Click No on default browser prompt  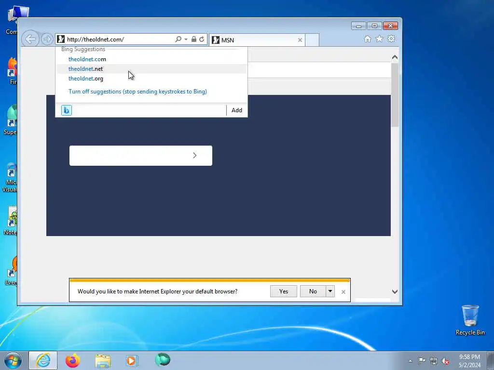(x=313, y=291)
